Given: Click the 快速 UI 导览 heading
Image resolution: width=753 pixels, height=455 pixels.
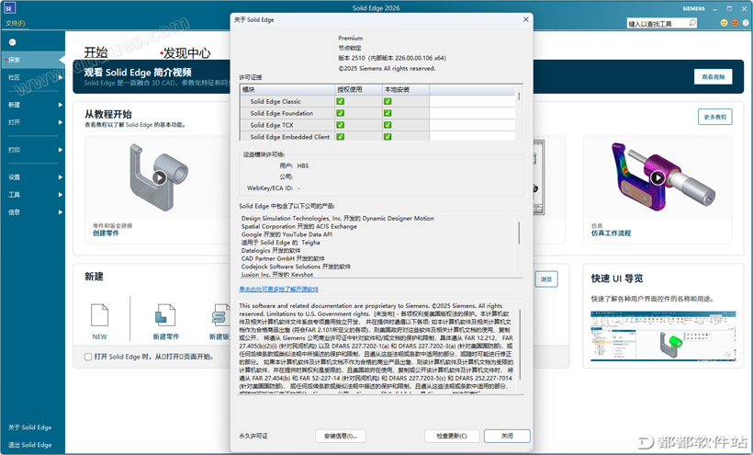Looking at the screenshot, I should coord(616,279).
